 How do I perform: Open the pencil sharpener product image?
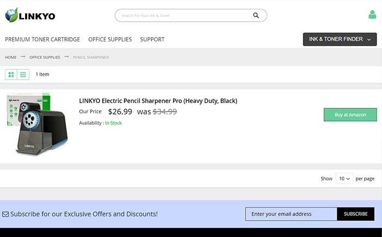pyautogui.click(x=37, y=124)
